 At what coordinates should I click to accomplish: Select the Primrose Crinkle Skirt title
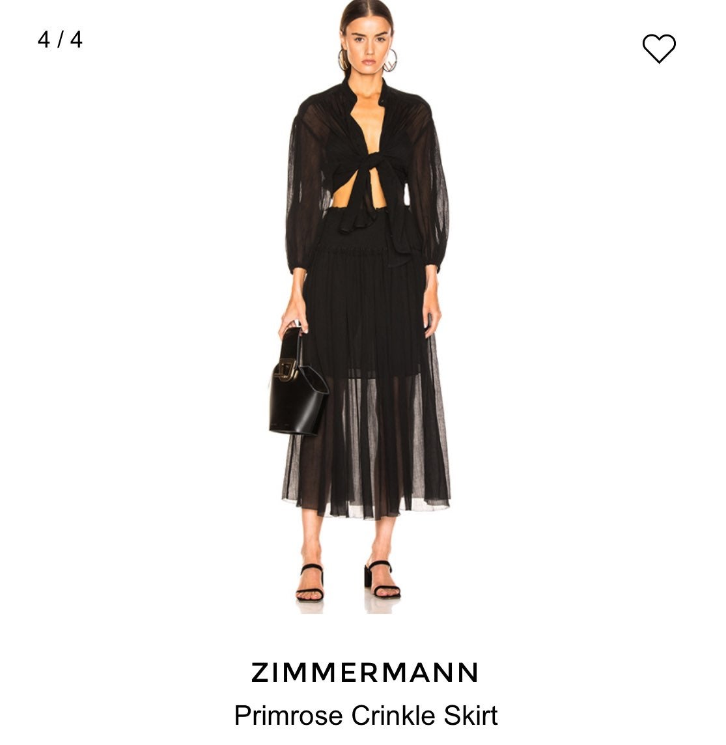(366, 715)
